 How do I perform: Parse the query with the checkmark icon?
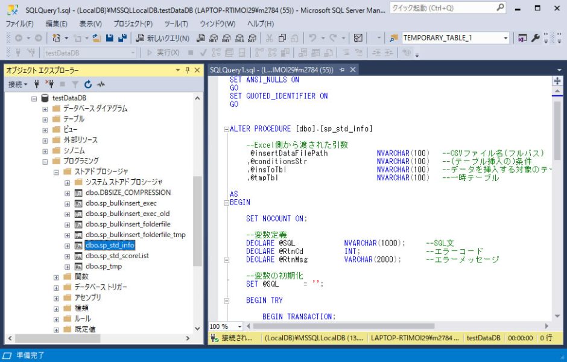(x=203, y=53)
